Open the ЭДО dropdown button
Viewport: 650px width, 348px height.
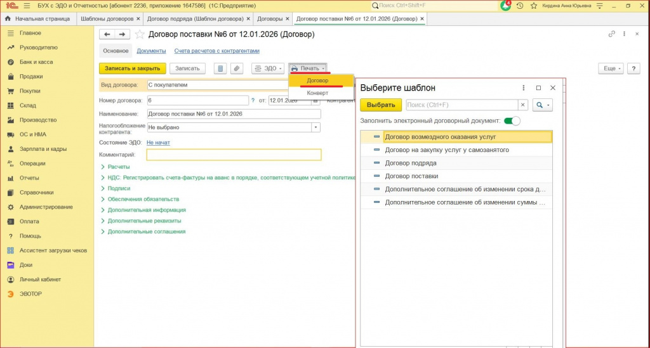pos(268,68)
